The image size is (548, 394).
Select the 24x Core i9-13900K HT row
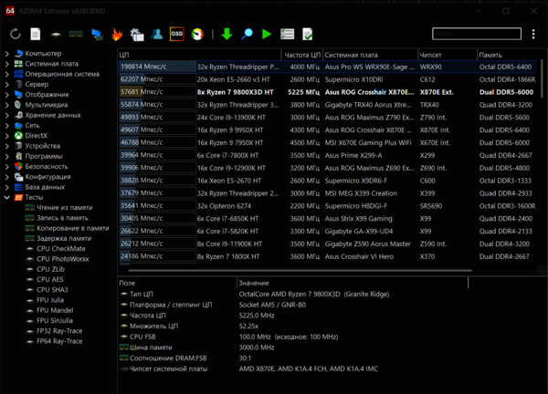point(328,118)
